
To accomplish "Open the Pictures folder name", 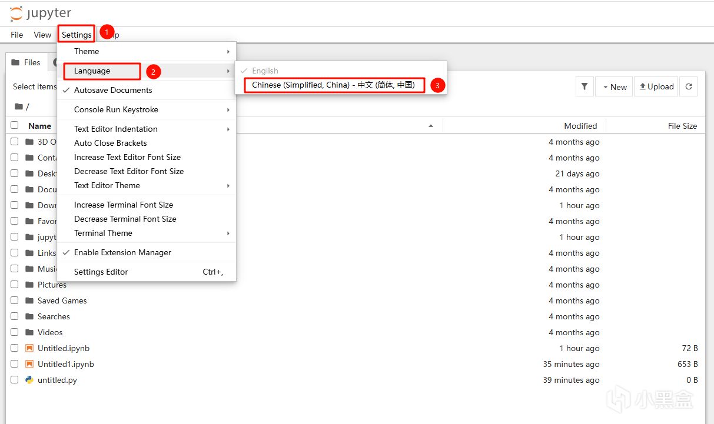I will (52, 285).
